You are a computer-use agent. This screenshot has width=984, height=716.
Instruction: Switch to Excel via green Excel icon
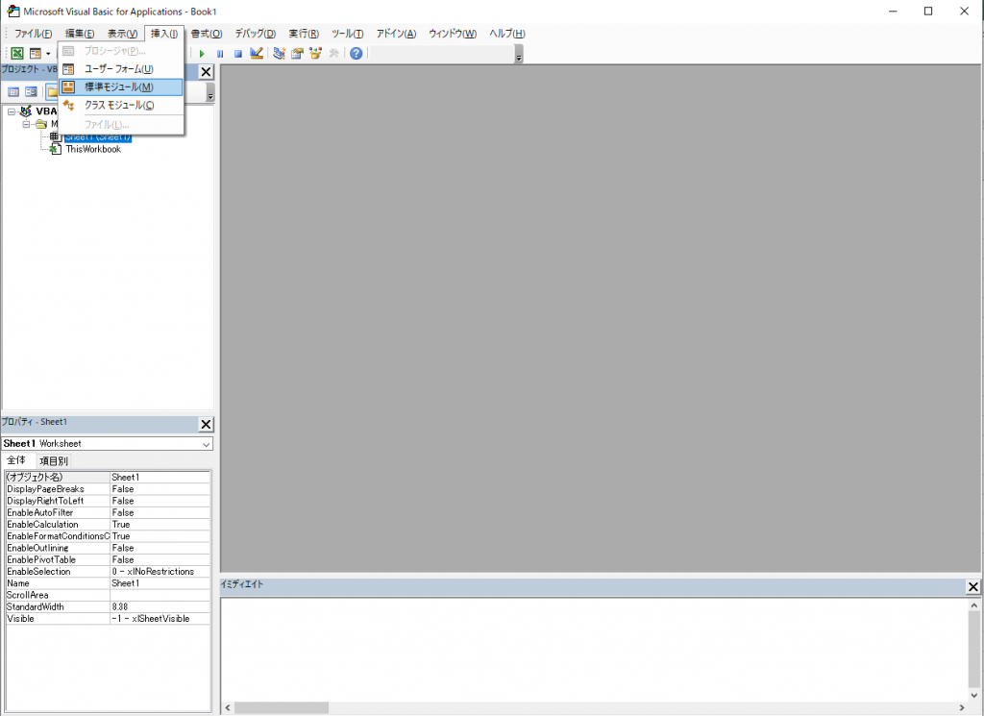pyautogui.click(x=17, y=54)
